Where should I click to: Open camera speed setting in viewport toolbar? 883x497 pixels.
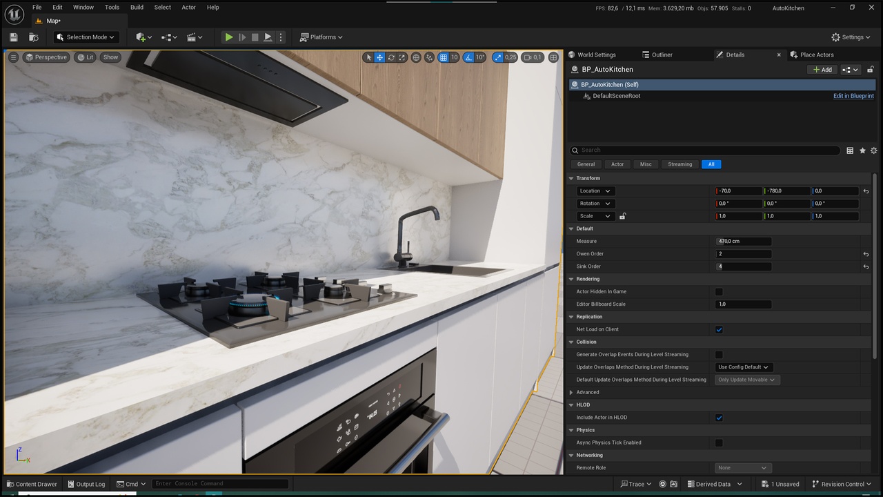(x=532, y=57)
